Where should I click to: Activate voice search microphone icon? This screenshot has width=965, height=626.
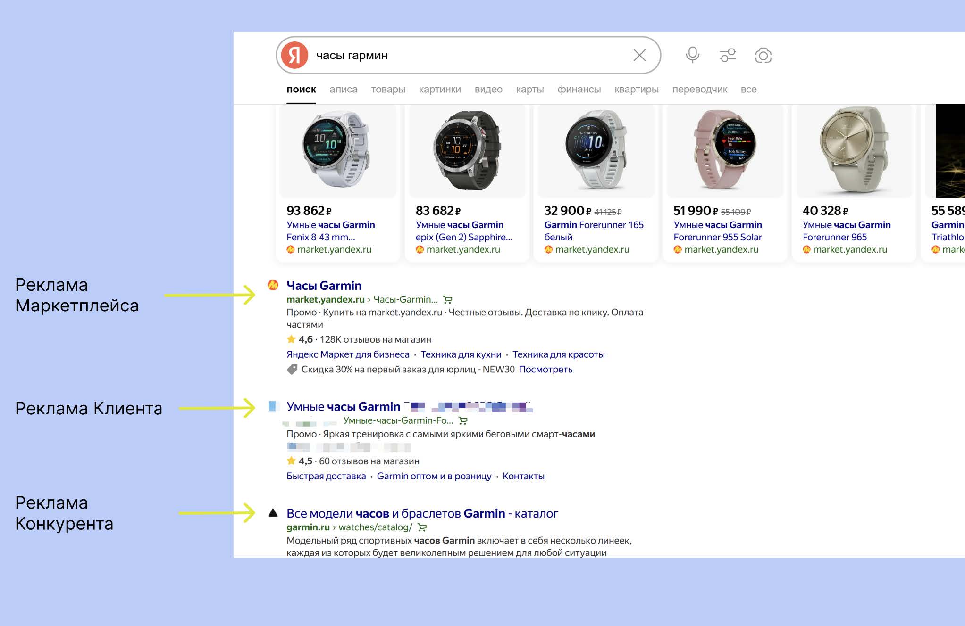point(692,55)
